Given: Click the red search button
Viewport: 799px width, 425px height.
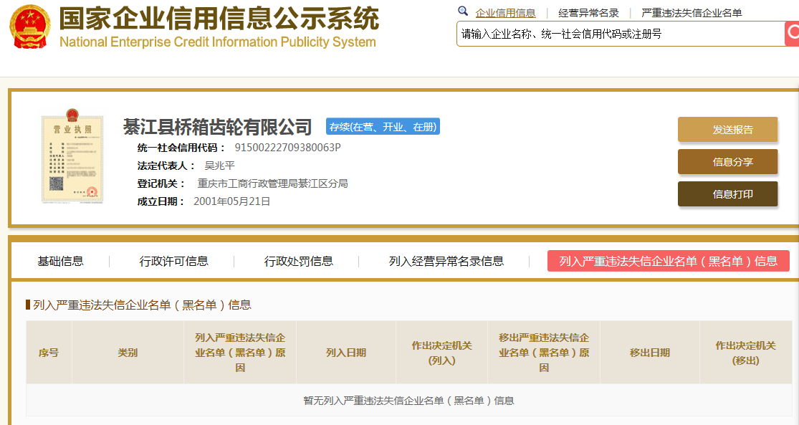Looking at the screenshot, I should tap(792, 34).
